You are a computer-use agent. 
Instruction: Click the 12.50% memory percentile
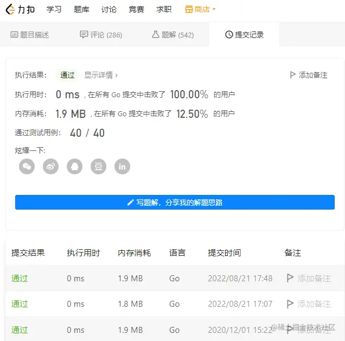pyautogui.click(x=192, y=114)
